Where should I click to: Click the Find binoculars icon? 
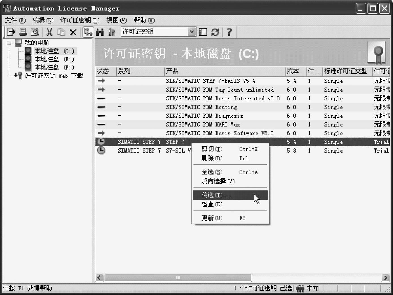point(100,32)
